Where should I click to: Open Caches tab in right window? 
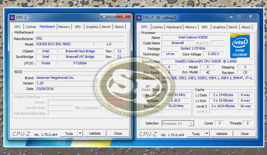(x=158, y=27)
